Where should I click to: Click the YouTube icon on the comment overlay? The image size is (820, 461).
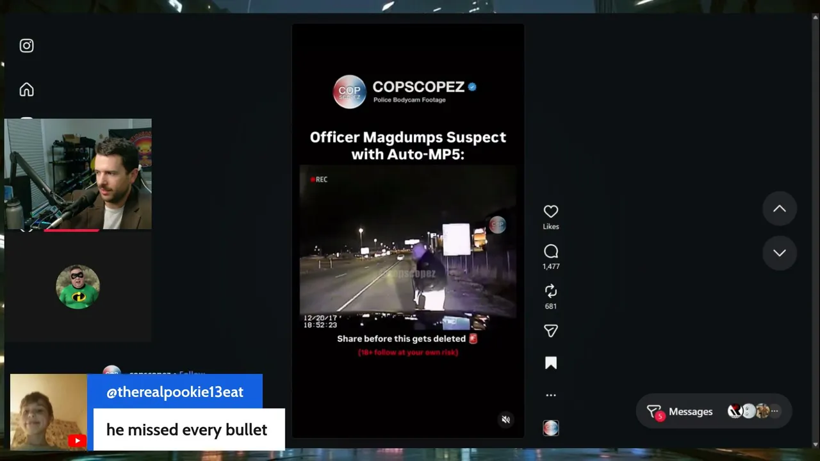pos(77,441)
